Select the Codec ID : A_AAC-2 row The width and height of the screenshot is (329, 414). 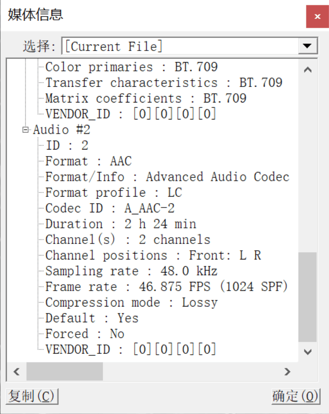tap(110, 208)
